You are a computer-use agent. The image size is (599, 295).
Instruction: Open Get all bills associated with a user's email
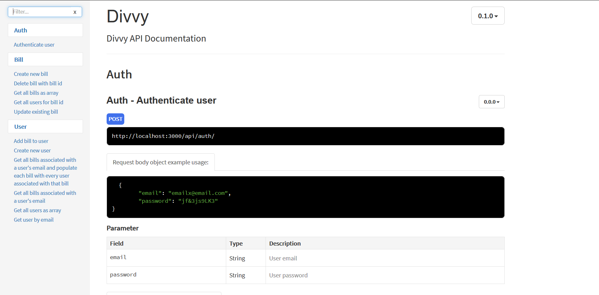click(45, 196)
